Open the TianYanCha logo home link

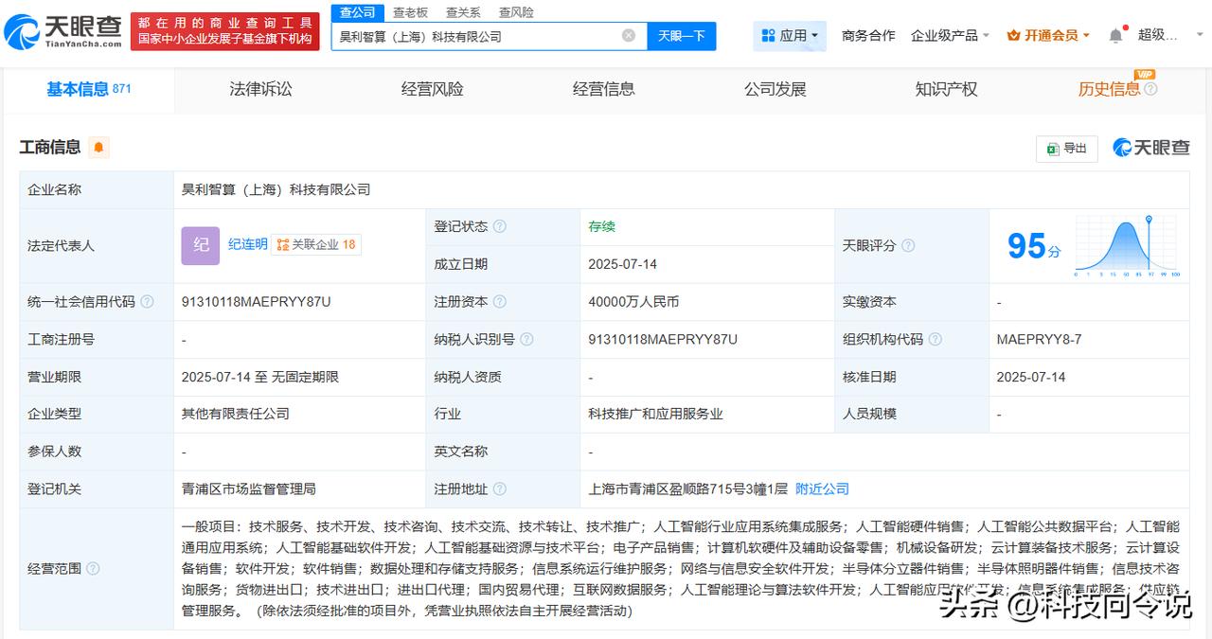click(x=63, y=32)
